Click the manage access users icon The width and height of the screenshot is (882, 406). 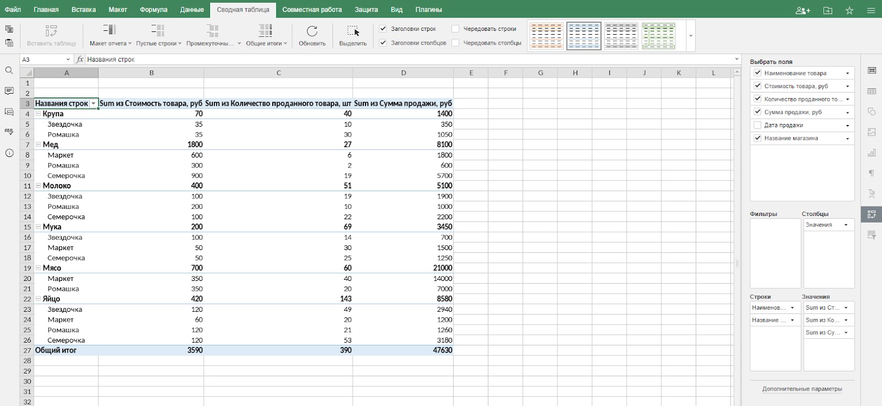click(x=803, y=10)
